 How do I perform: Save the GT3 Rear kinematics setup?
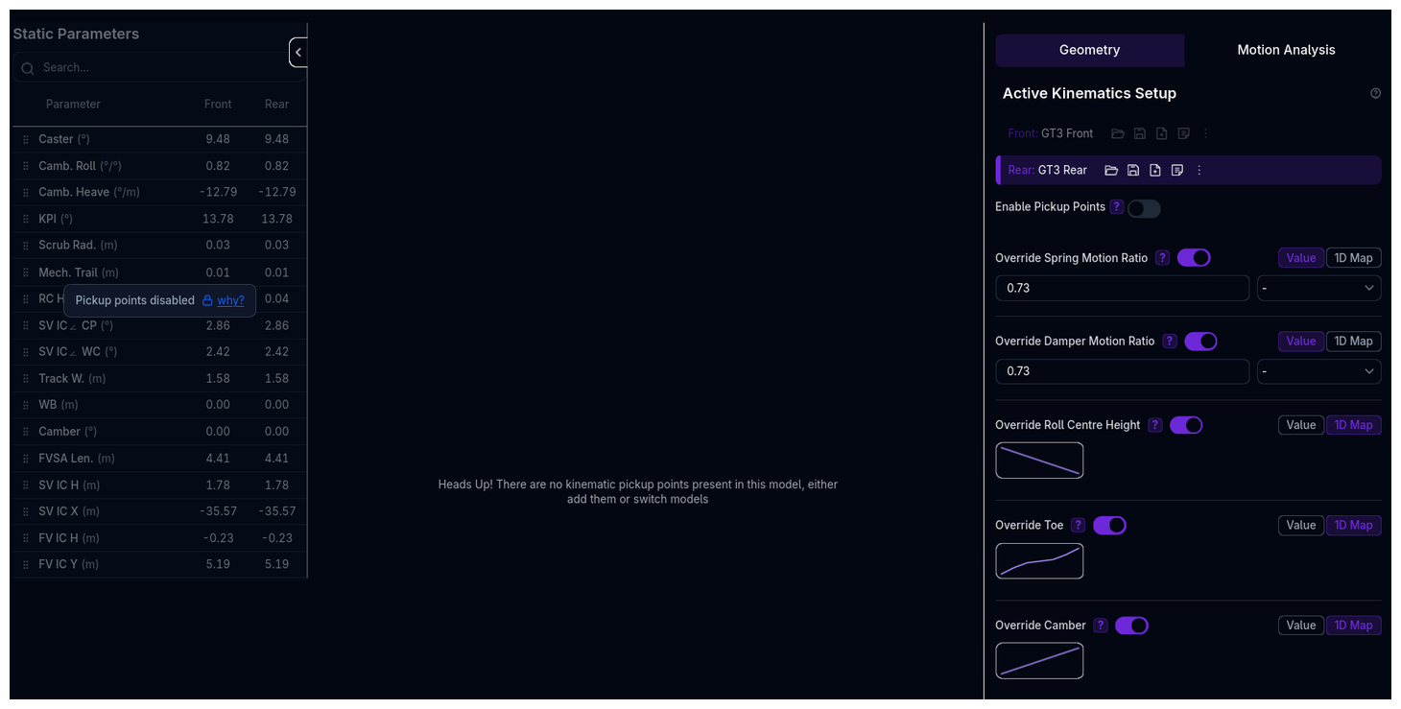click(1133, 171)
